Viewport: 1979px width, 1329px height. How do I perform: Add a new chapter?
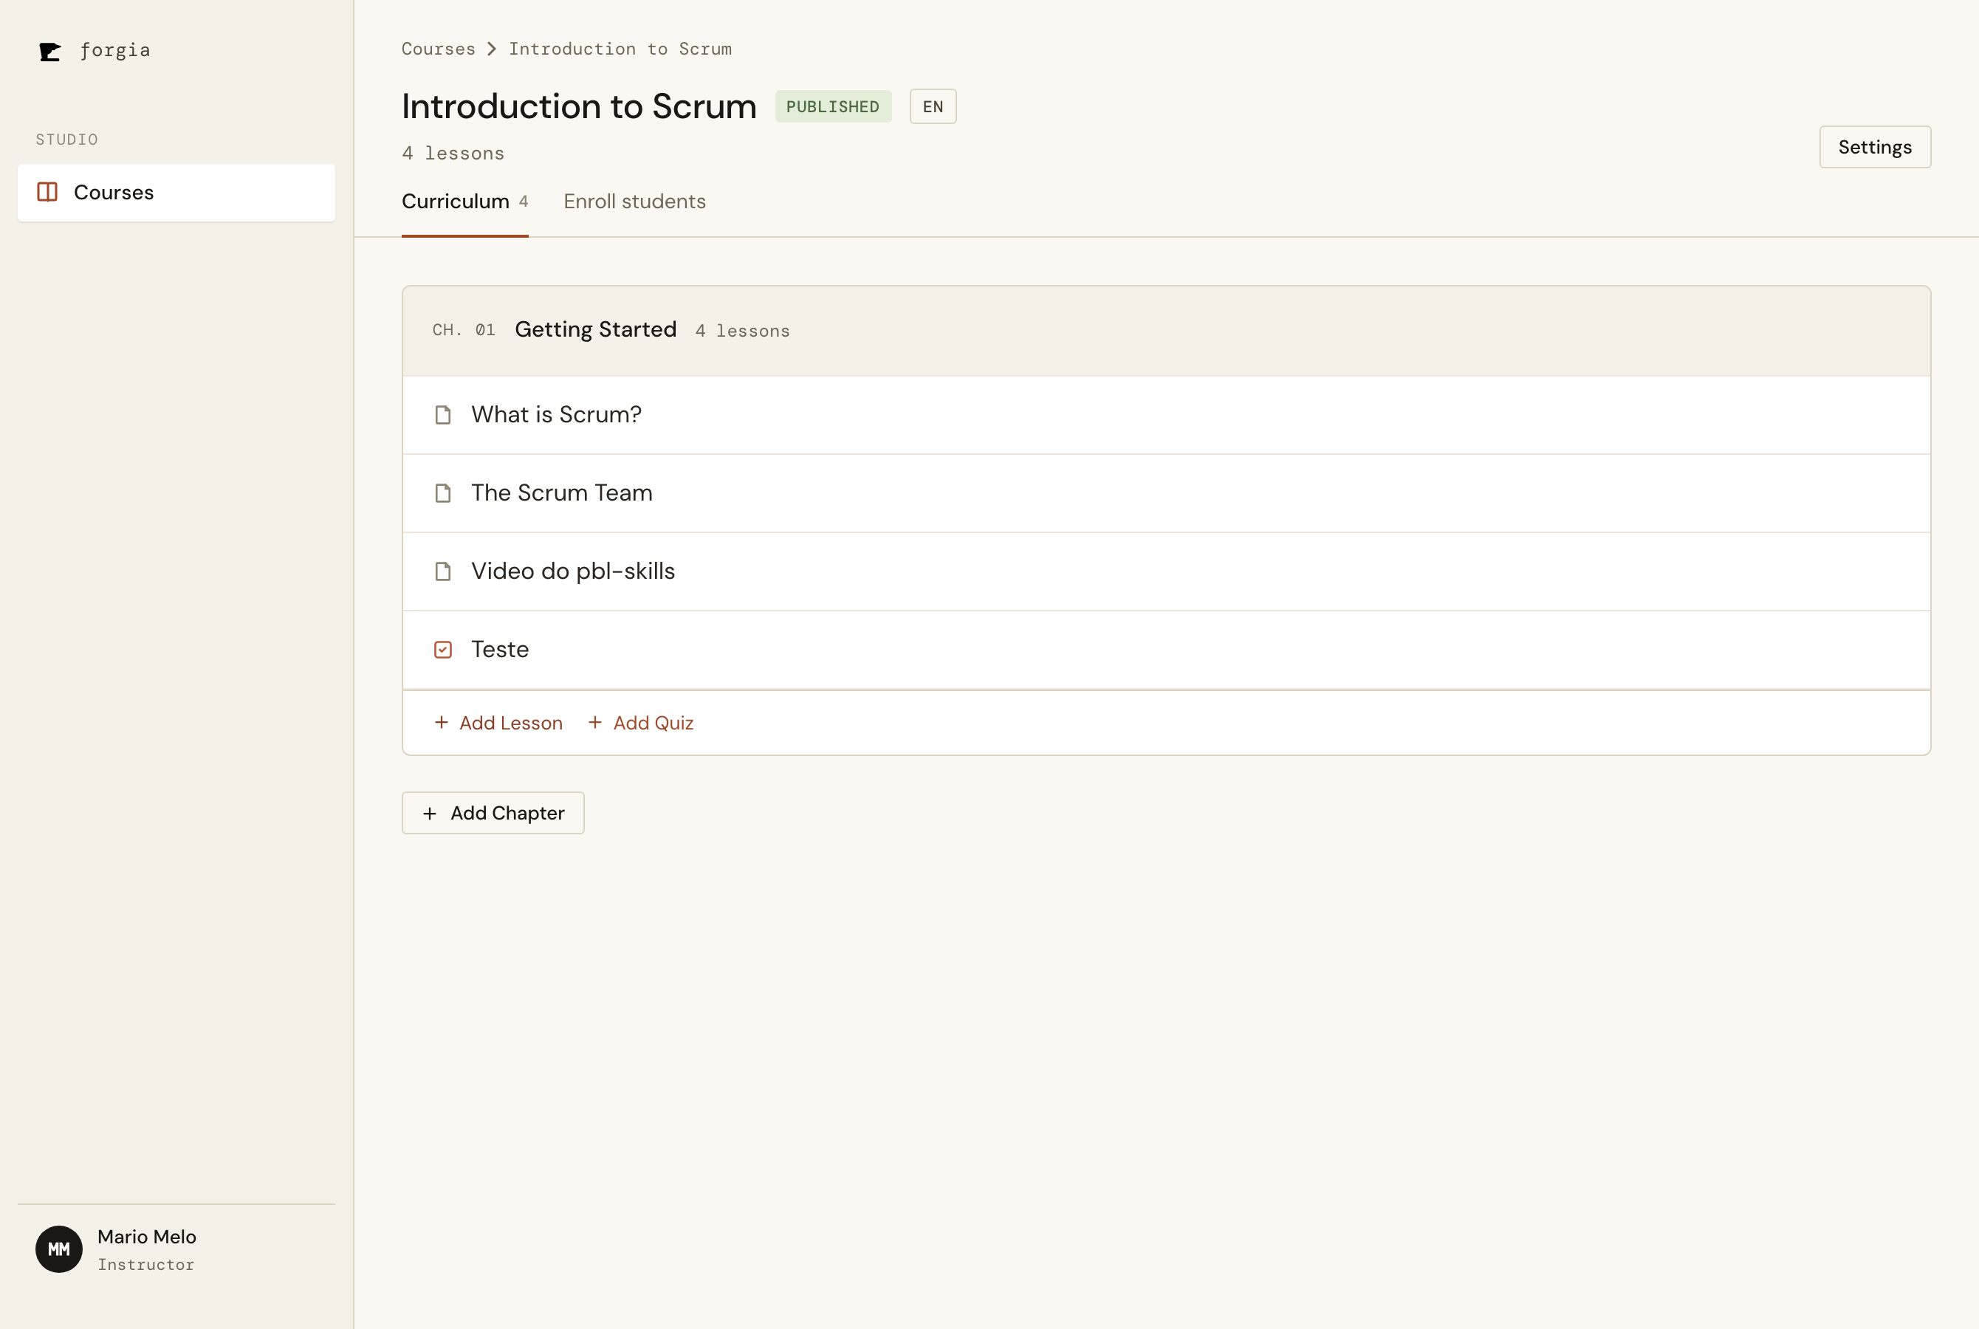[x=493, y=813]
